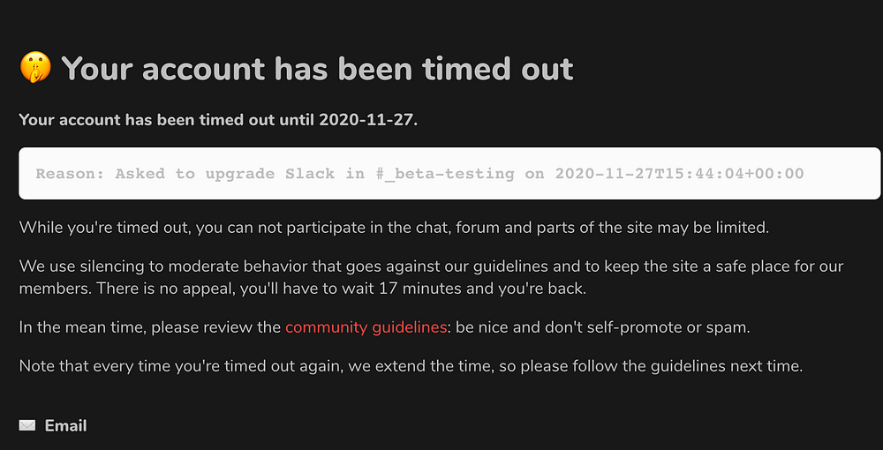883x450 pixels.
Task: Click the envelope icon beside Email
Action: point(27,425)
